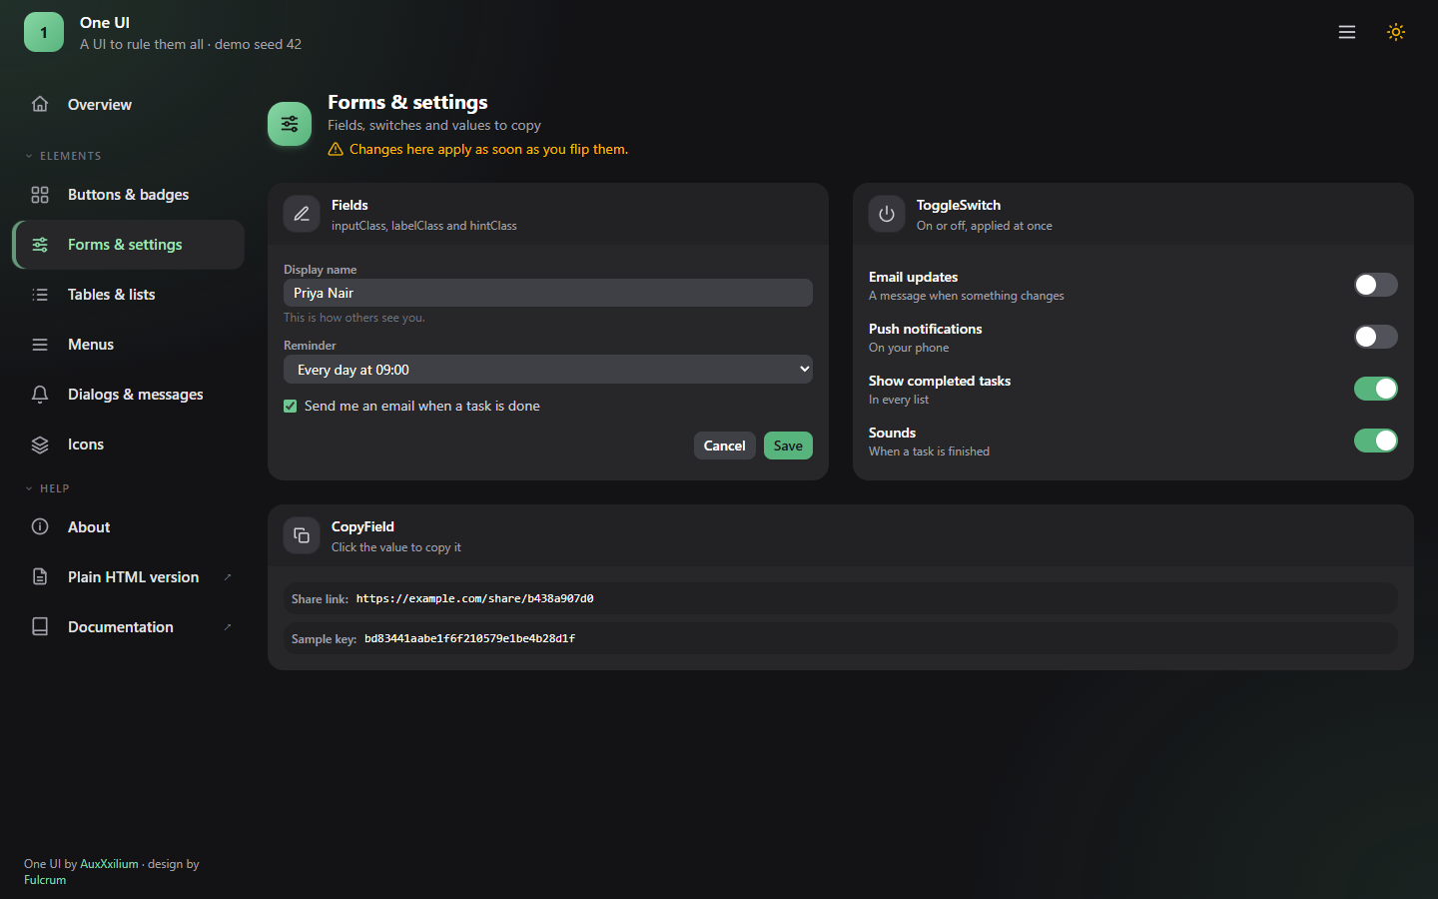Click the Forms & settings header sliders icon
This screenshot has width=1438, height=899.
coord(290,124)
